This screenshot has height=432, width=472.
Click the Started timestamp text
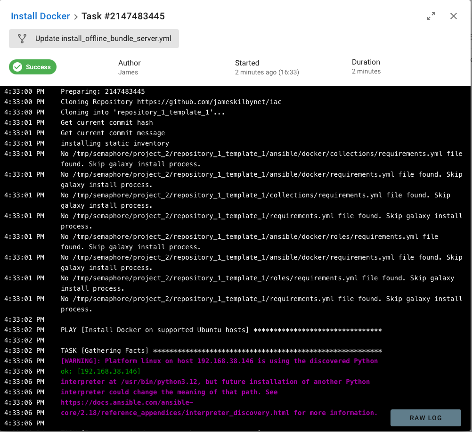[x=267, y=72]
